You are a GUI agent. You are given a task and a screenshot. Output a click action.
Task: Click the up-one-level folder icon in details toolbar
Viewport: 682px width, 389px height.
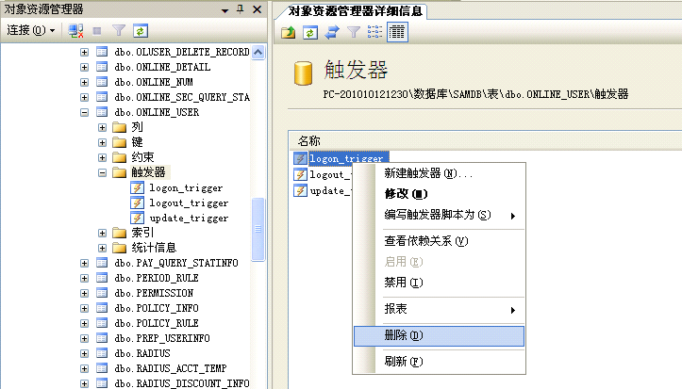tap(290, 32)
